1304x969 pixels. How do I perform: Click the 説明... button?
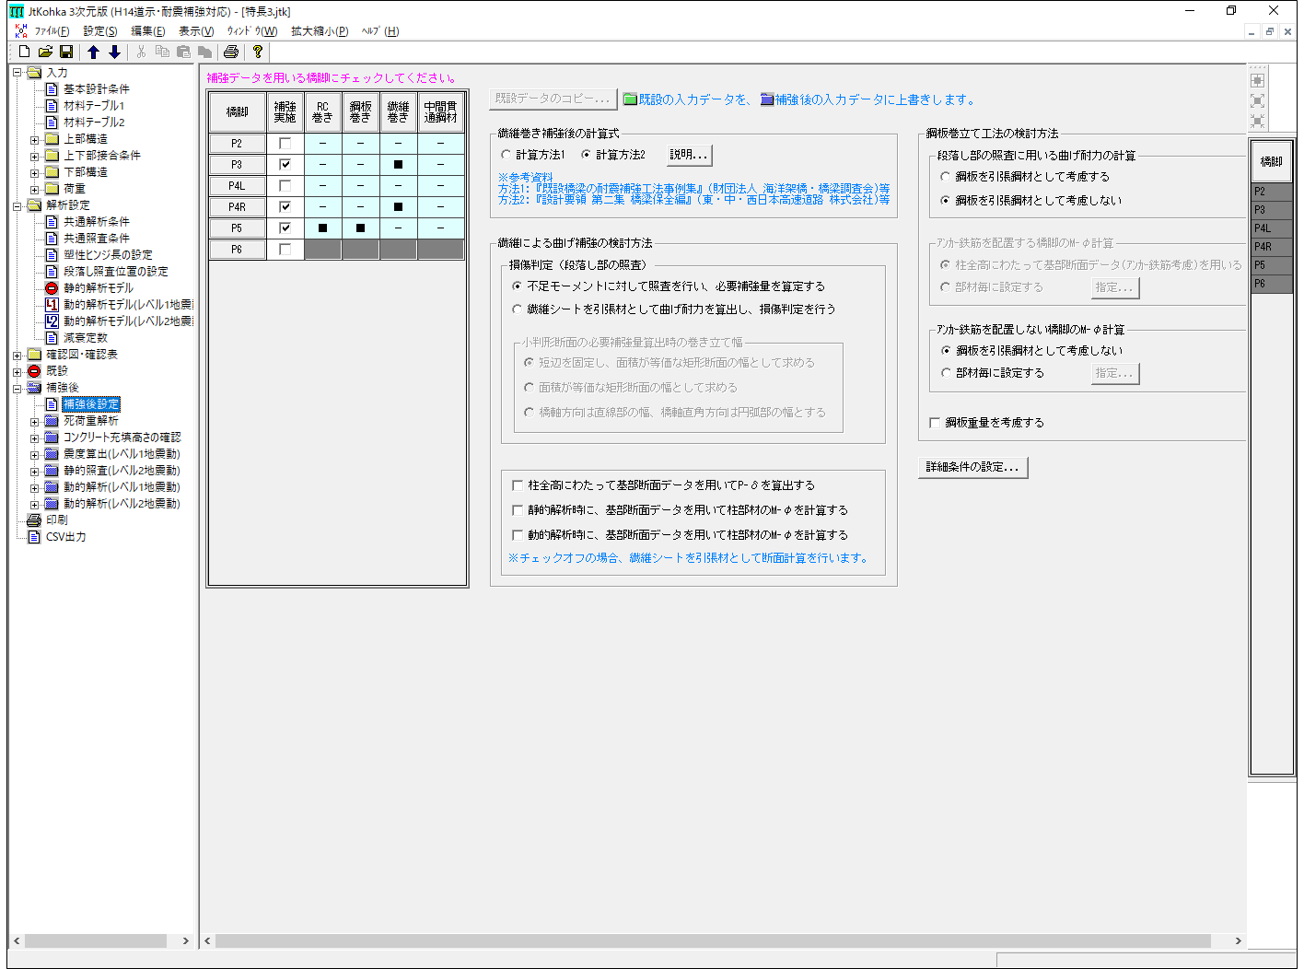(688, 155)
